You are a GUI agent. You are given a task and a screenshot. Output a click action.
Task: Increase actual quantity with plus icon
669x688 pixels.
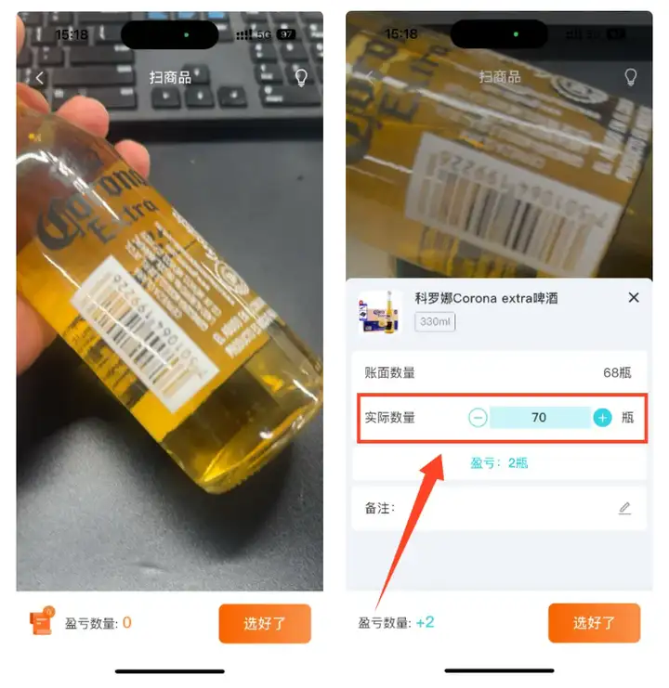coord(602,417)
